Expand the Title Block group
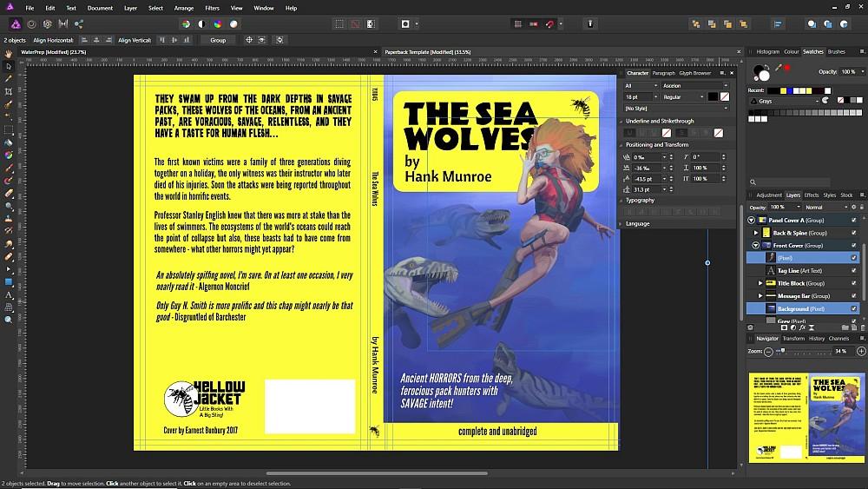This screenshot has width=868, height=489. (760, 283)
